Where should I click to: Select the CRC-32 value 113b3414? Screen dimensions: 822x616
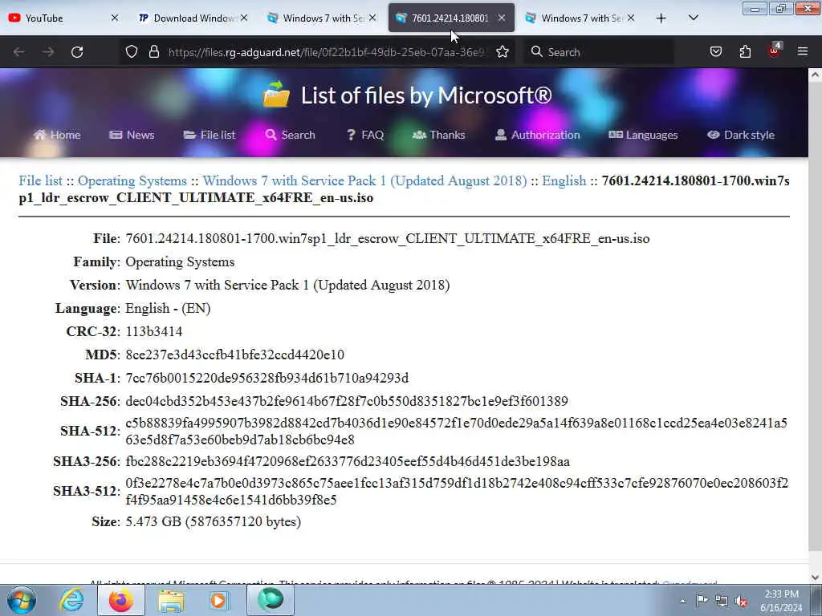click(154, 331)
